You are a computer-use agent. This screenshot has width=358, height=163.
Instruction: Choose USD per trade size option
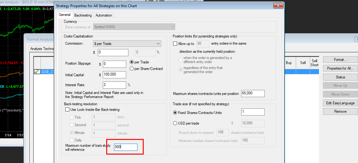pyautogui.click(x=175, y=123)
